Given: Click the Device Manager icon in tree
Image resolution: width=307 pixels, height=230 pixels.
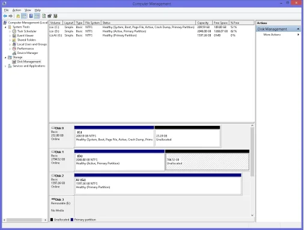Looking at the screenshot, I should [x=14, y=53].
